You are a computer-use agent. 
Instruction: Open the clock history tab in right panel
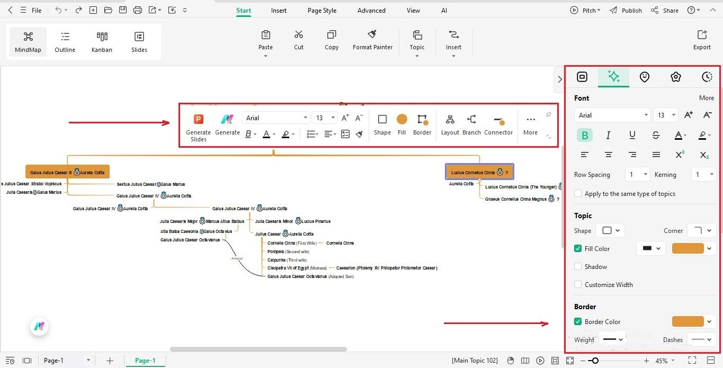tap(707, 77)
